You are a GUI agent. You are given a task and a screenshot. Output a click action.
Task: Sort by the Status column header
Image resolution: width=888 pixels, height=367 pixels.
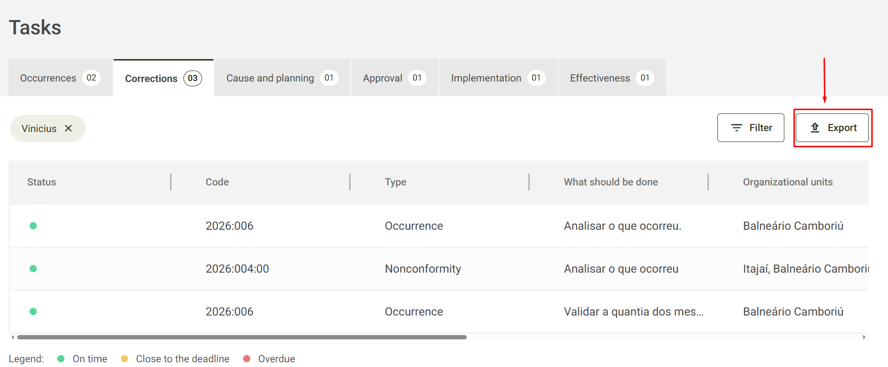[x=42, y=182]
